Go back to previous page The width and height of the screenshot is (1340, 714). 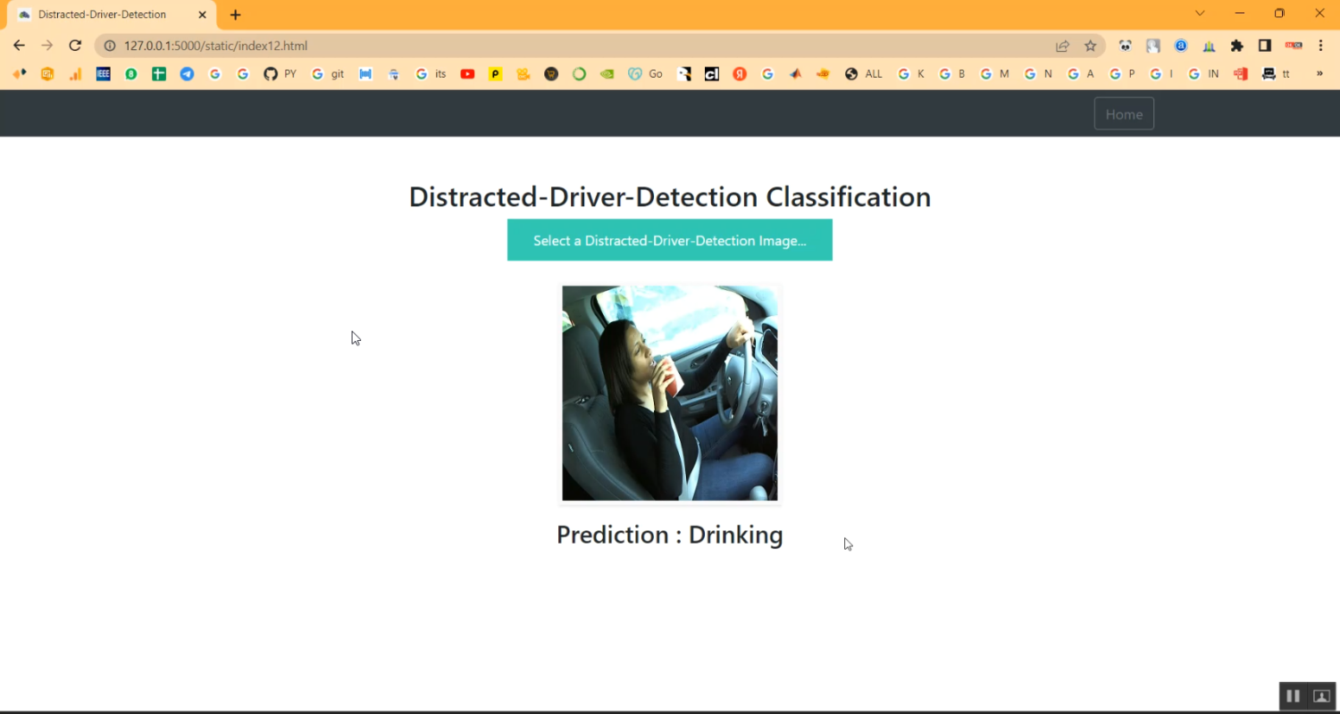(19, 46)
